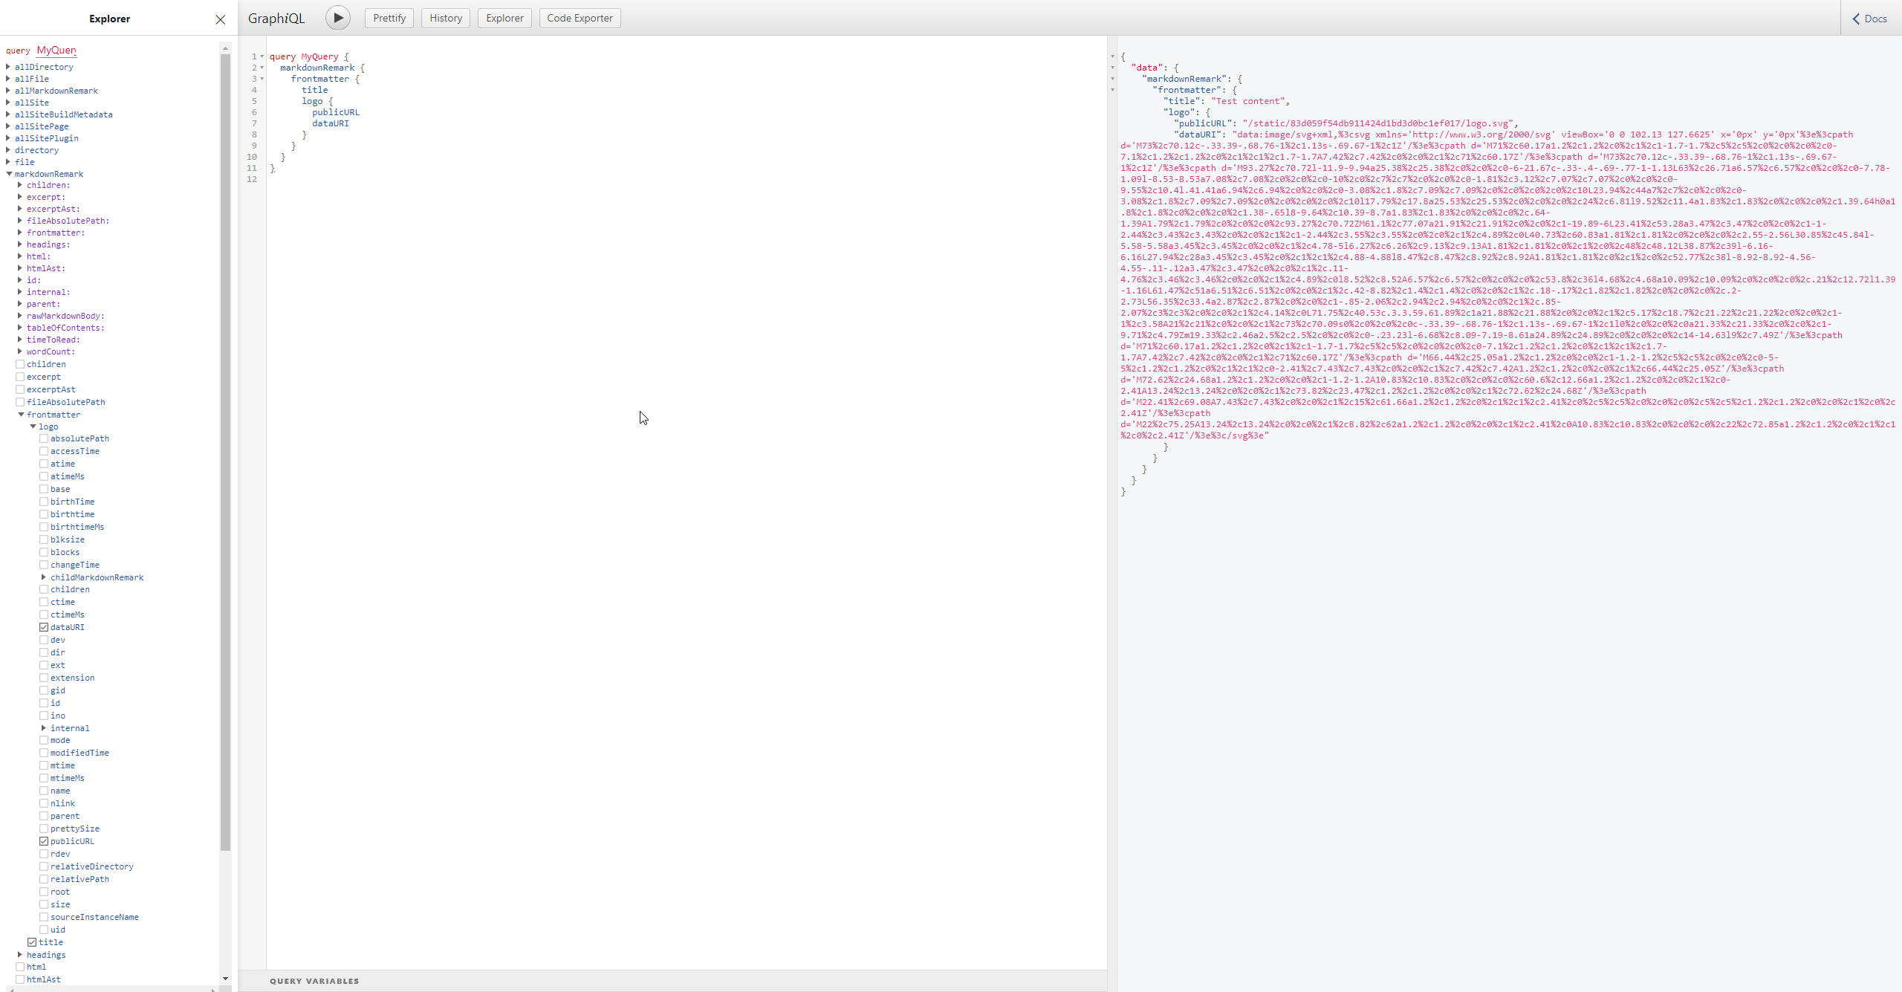Run the query with the play button
1902x992 pixels.
(337, 17)
